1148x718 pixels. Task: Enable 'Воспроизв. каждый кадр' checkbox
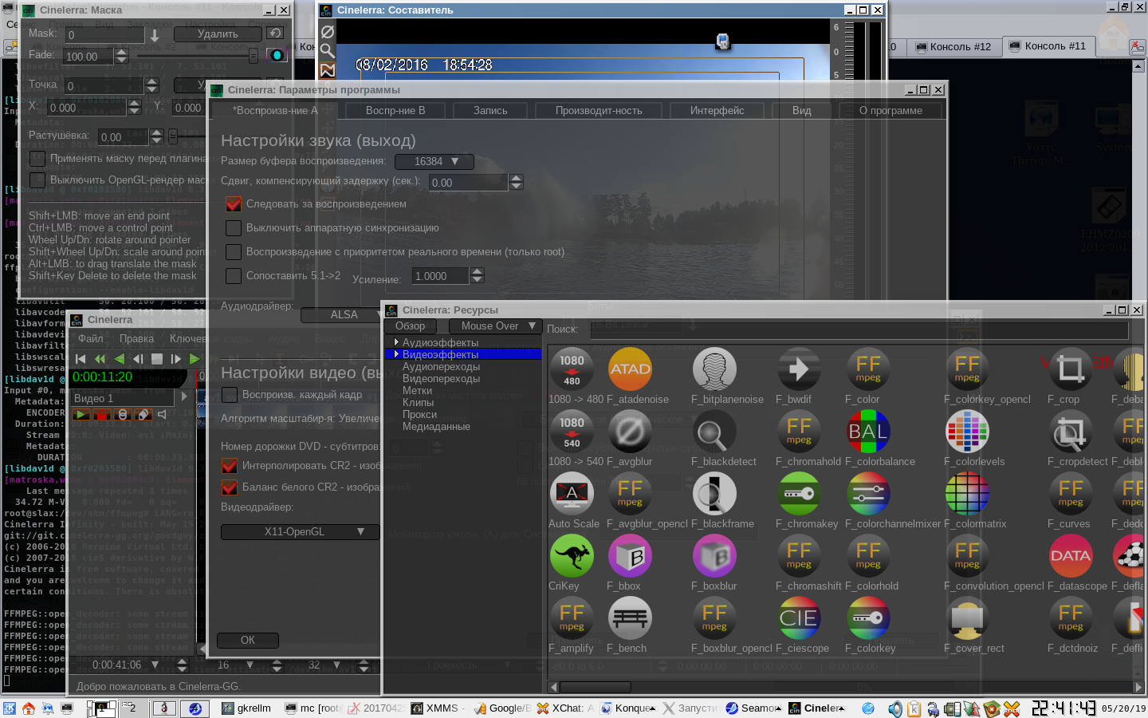(230, 395)
